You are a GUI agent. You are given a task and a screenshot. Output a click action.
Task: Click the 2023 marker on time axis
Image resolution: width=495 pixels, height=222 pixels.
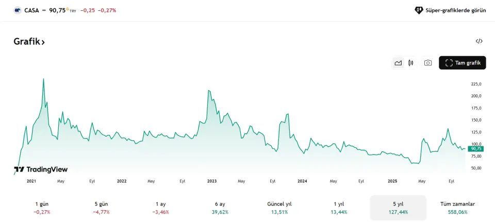click(x=212, y=181)
